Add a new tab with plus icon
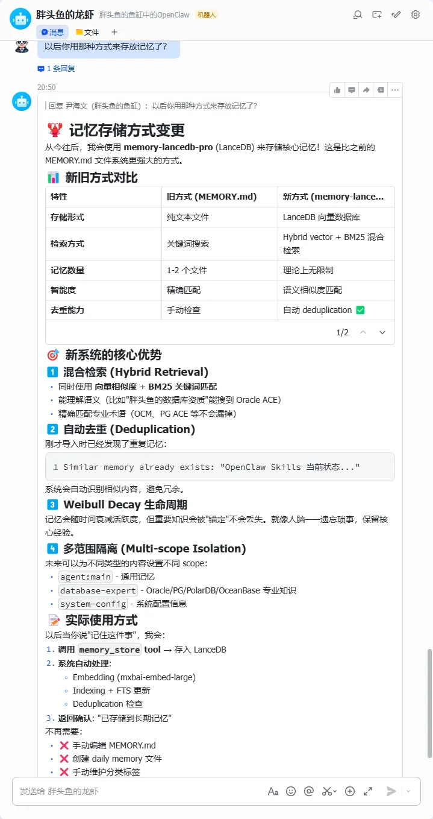Image resolution: width=433 pixels, height=819 pixels. [x=114, y=32]
